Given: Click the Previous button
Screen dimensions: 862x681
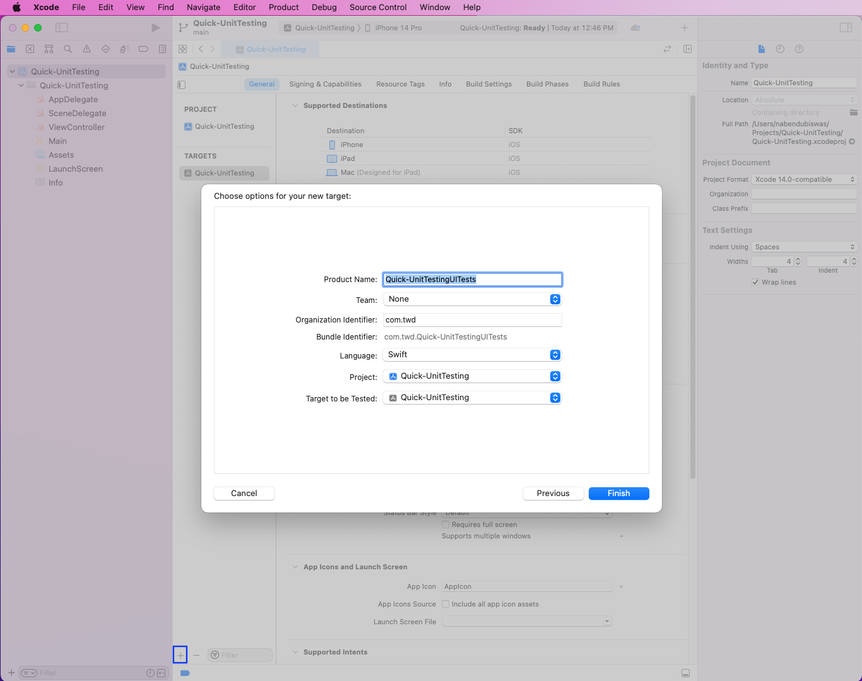Looking at the screenshot, I should 553,494.
